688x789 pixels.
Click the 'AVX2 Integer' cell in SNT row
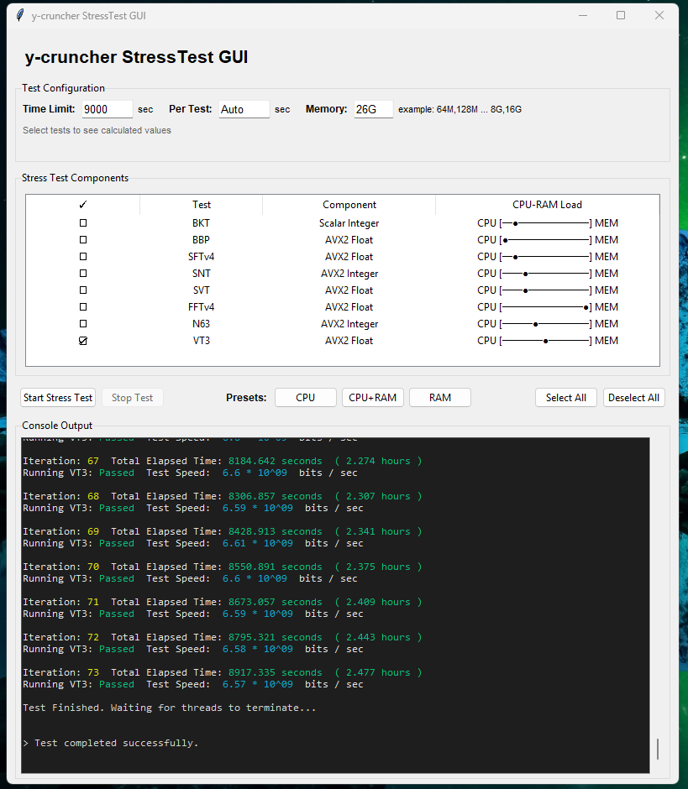click(349, 274)
